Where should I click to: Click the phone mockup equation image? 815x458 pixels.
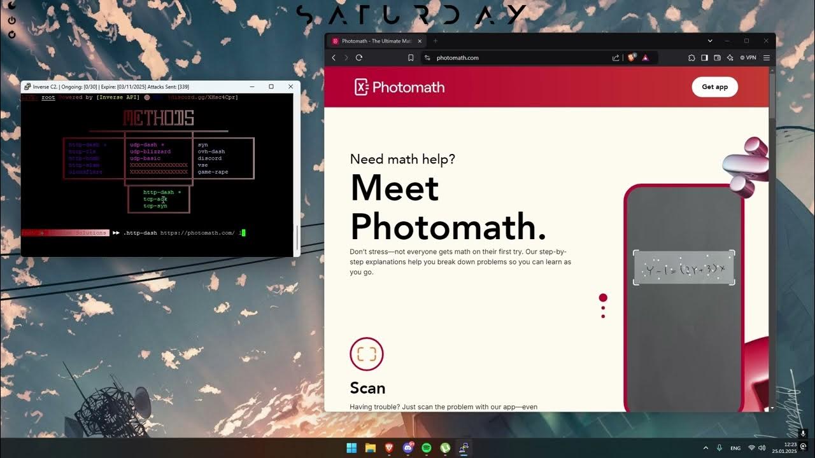[684, 267]
